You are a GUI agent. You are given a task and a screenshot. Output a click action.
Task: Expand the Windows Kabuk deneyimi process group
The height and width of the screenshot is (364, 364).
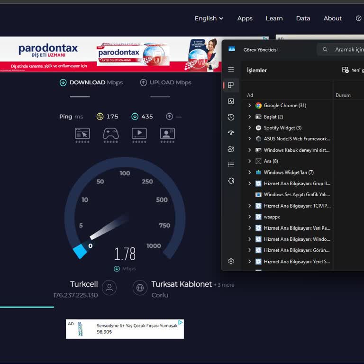(250, 150)
